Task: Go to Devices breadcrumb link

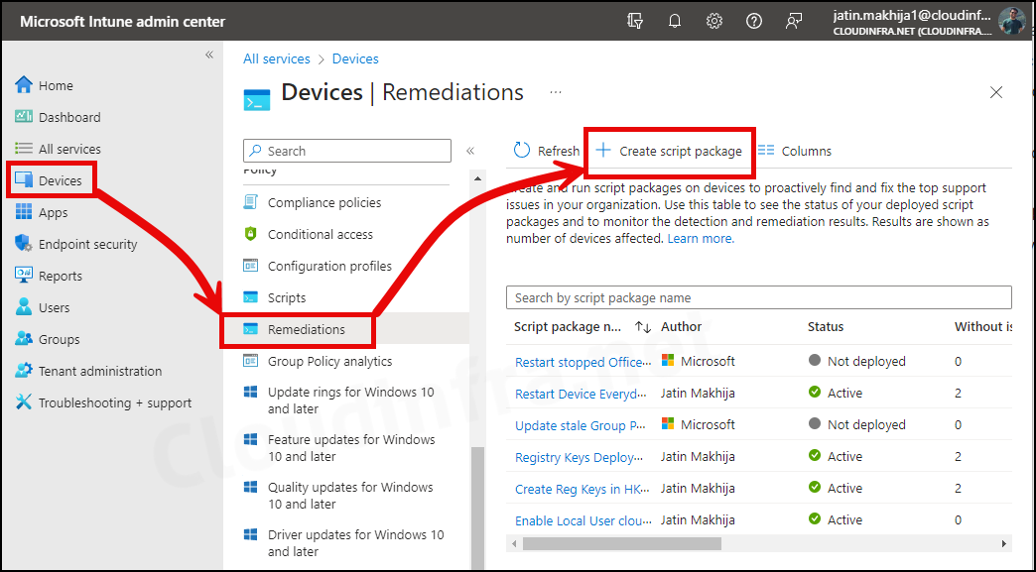Action: [x=355, y=58]
